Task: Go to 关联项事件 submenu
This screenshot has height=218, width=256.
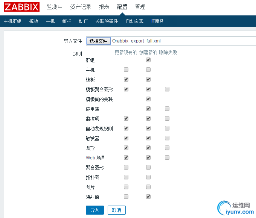Action: coord(107,21)
